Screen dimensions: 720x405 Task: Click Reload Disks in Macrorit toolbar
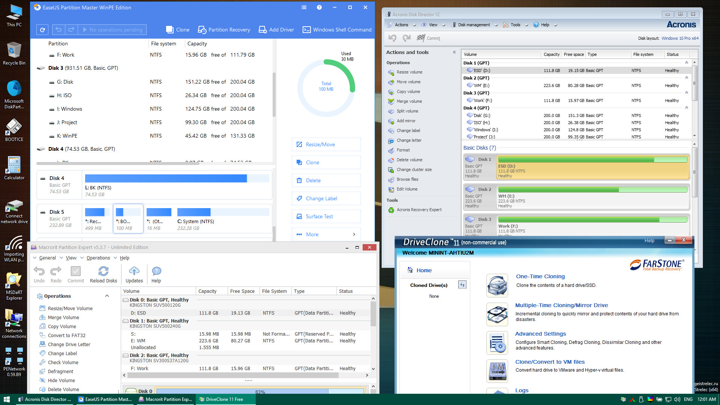103,274
